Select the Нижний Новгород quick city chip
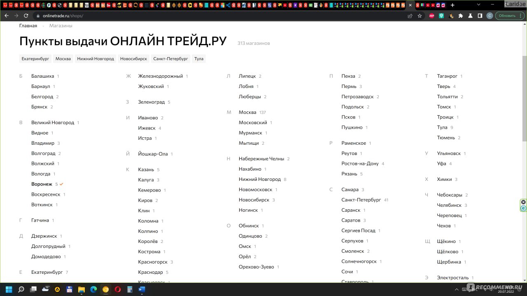This screenshot has width=527, height=296. (x=96, y=59)
